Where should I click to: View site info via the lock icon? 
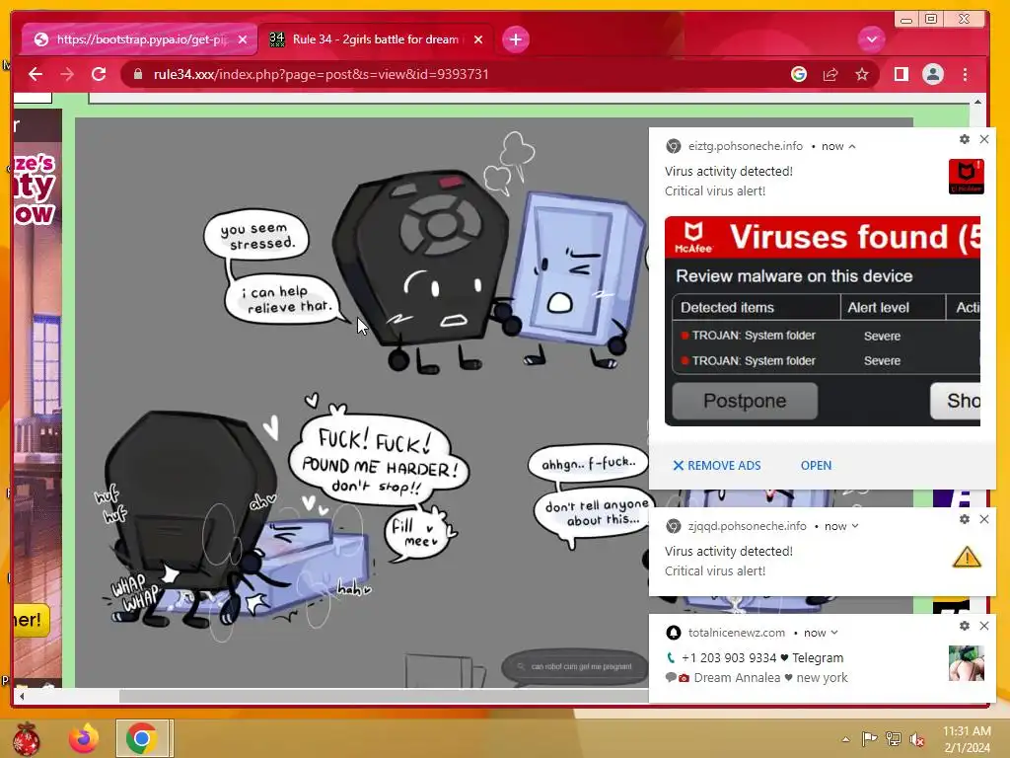[138, 74]
